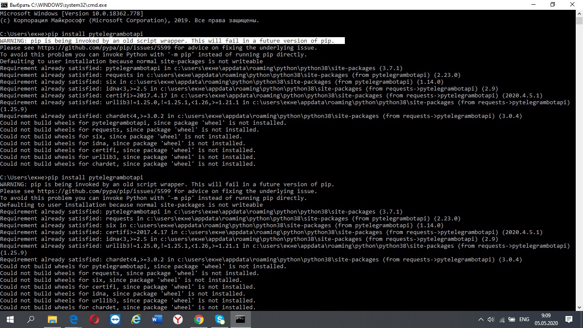Screen dimensions: 583x328
Task: Open the Action Center notifications
Action: (x=569, y=319)
